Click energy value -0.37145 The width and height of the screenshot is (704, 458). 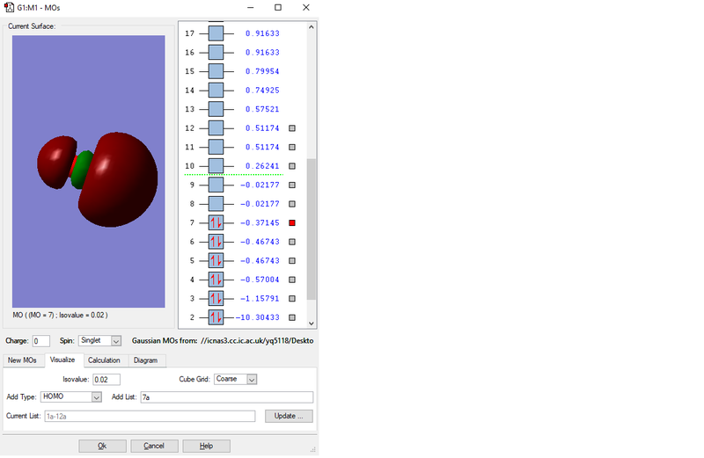pos(260,223)
